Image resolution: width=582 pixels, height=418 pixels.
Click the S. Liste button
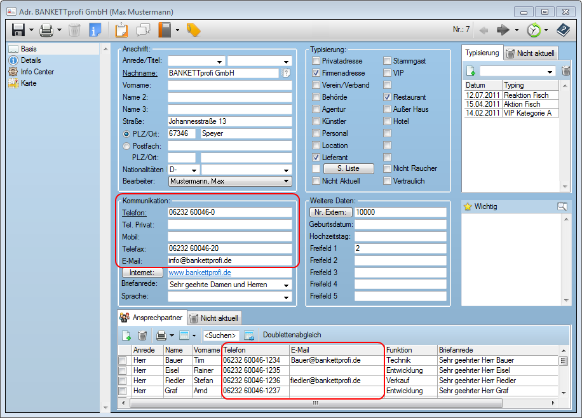pyautogui.click(x=348, y=169)
